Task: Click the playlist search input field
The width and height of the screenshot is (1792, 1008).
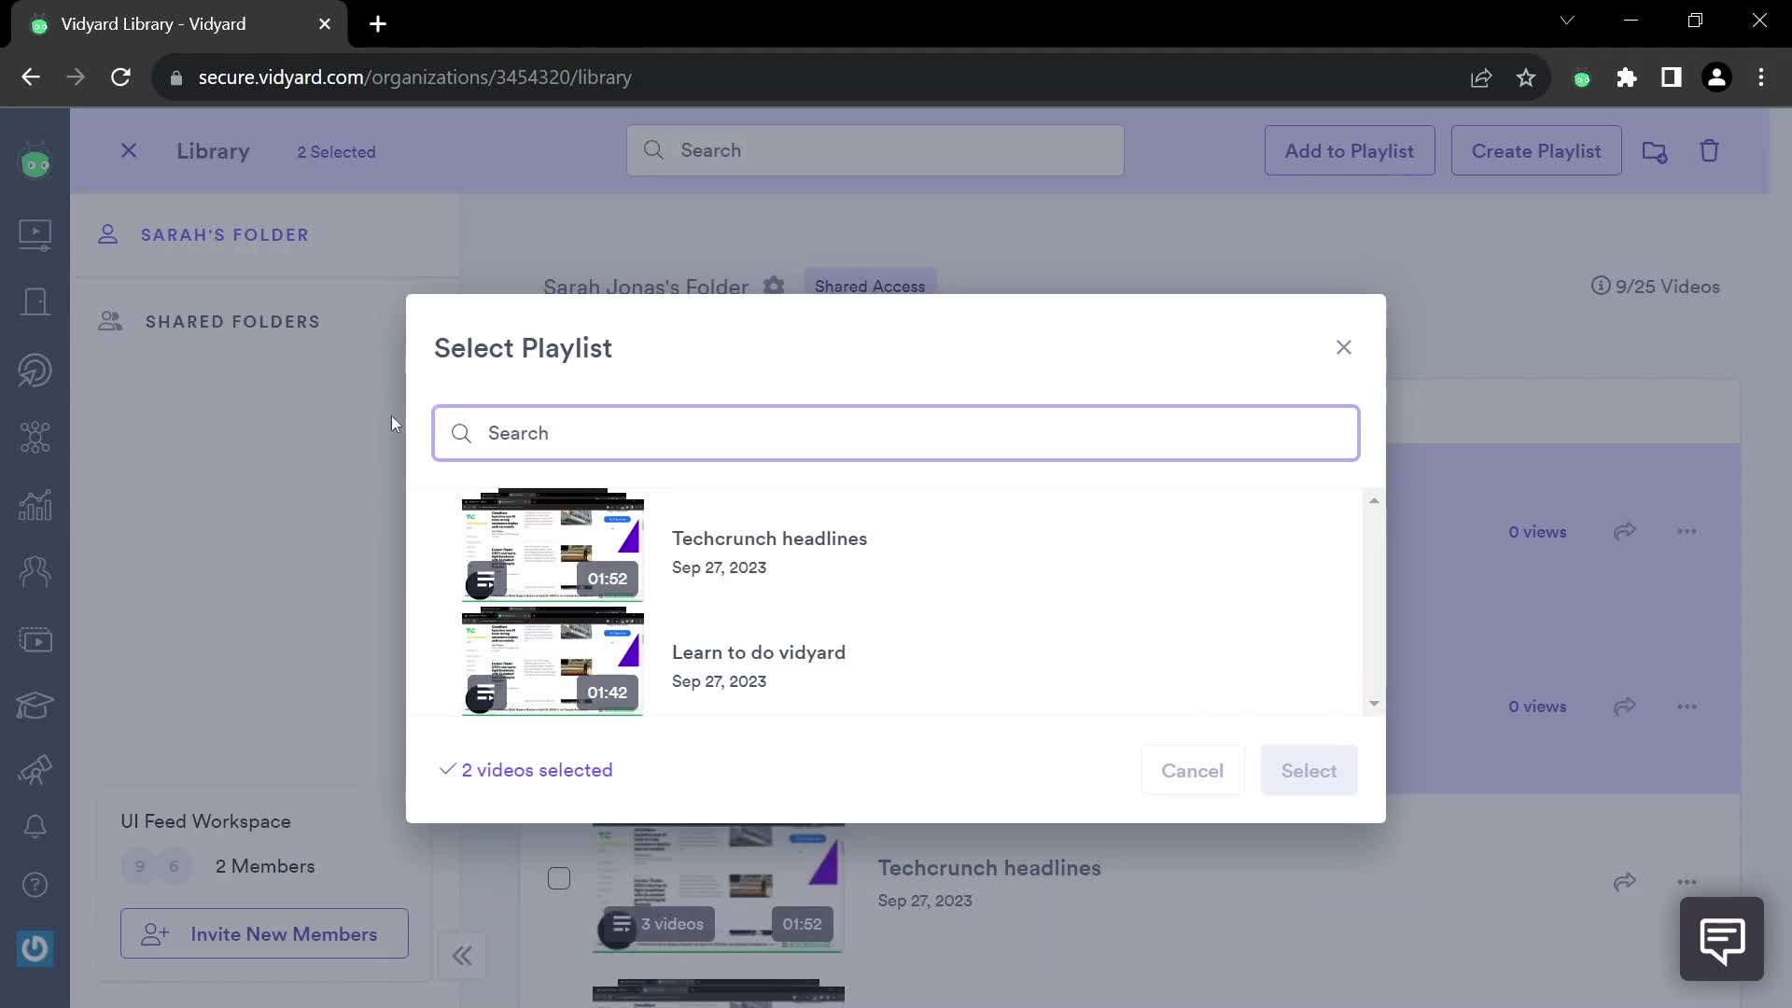Action: click(896, 432)
